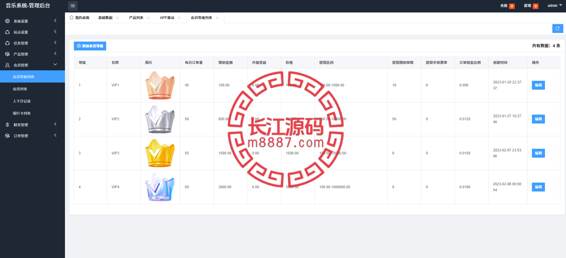Expand the 站点设置 menu chevron

55,31
